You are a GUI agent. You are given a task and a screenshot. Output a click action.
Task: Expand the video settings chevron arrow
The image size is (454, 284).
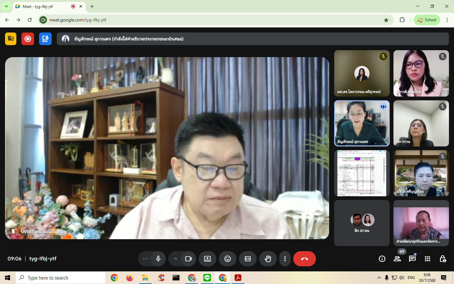point(176,259)
